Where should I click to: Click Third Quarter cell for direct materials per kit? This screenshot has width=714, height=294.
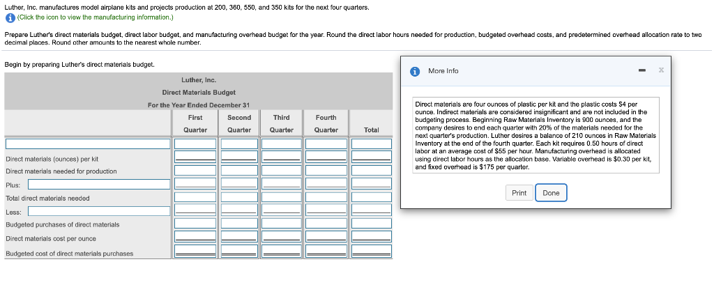282,156
